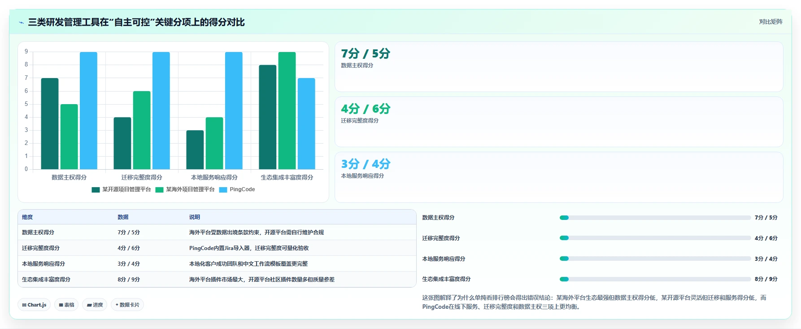Click the 本地服务响应得分 chart axis label

(x=214, y=177)
